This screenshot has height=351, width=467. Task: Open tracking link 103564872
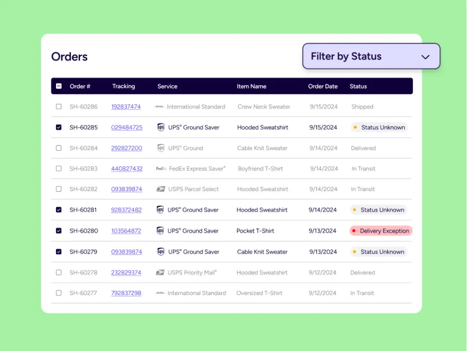[x=126, y=231]
